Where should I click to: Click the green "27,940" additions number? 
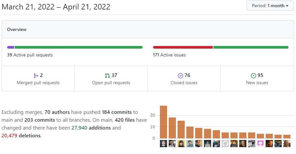tap(79, 128)
